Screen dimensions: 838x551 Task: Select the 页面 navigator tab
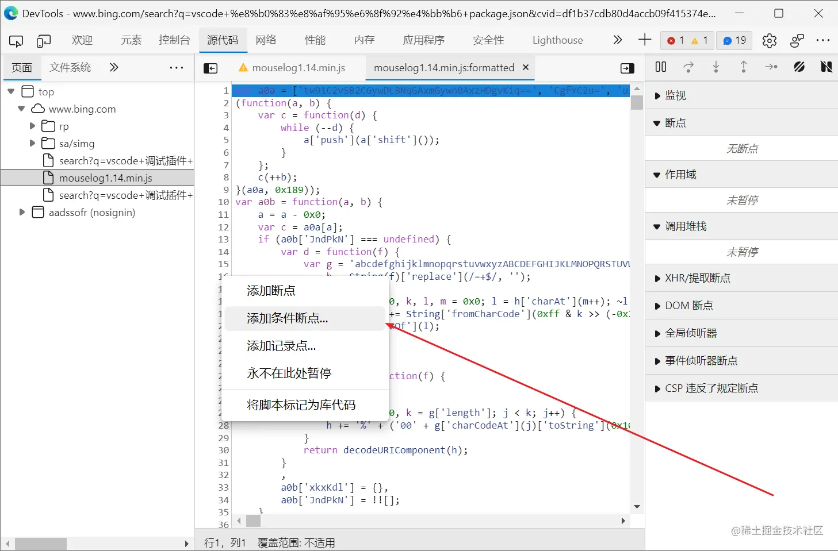[22, 67]
